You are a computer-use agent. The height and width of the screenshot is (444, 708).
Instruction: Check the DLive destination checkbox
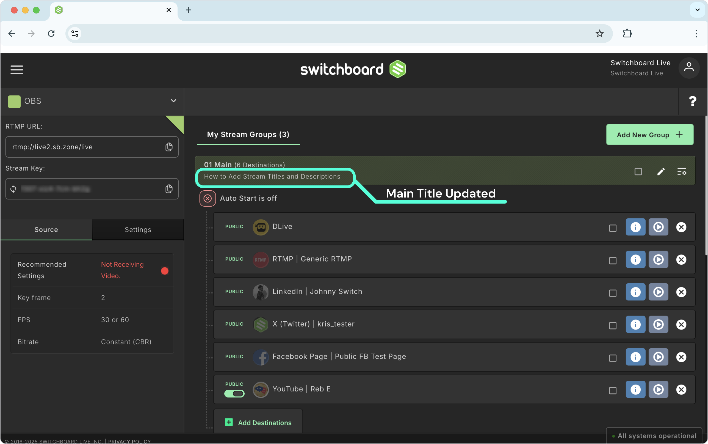click(x=613, y=228)
